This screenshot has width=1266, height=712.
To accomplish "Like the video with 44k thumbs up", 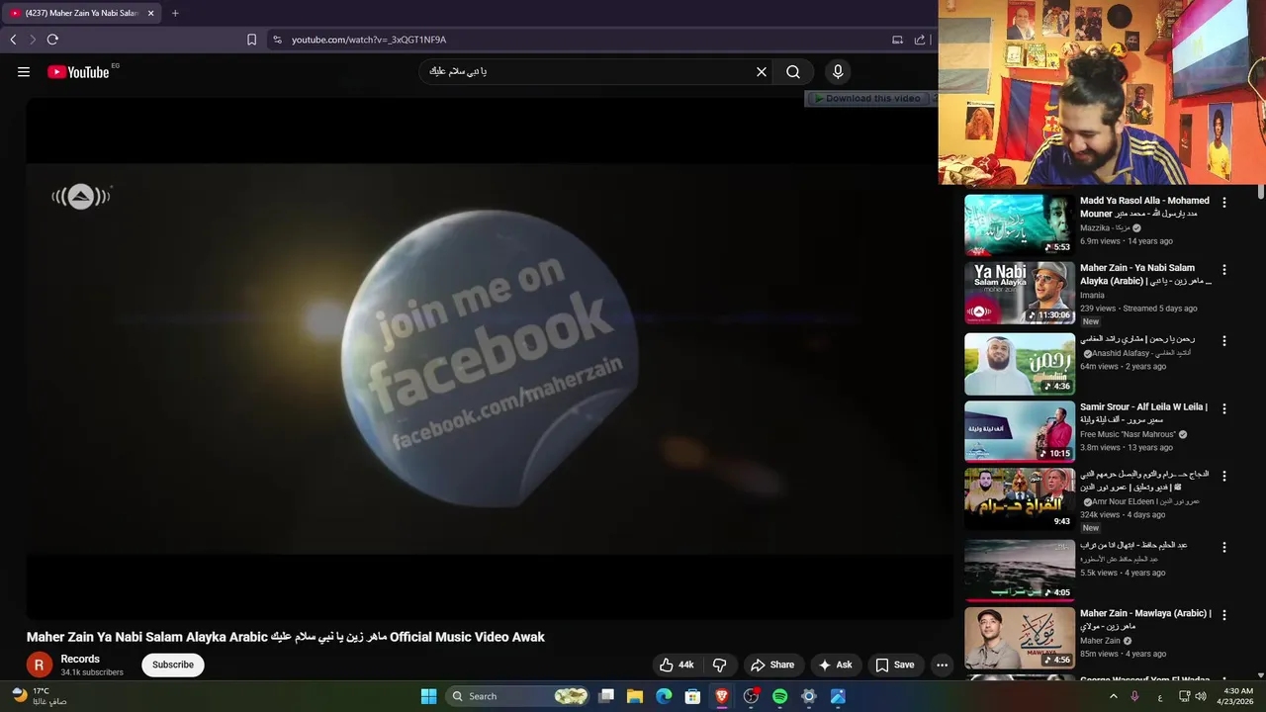I will [x=678, y=665].
